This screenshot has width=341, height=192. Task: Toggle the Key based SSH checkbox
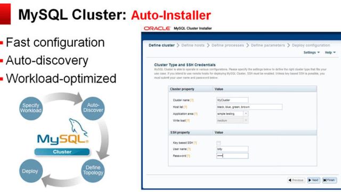tap(218, 143)
